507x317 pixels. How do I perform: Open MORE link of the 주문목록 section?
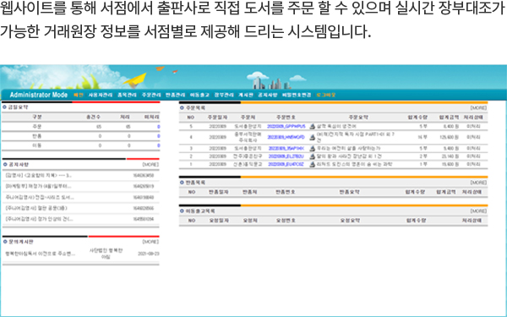click(478, 107)
